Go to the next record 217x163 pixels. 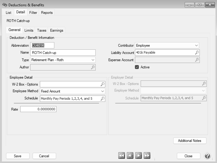pyautogui.click(x=139, y=155)
